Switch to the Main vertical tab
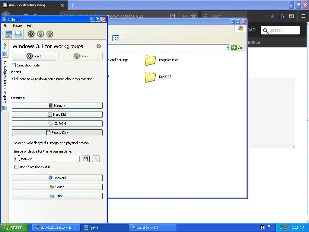This screenshot has width=309, height=232. point(5,49)
